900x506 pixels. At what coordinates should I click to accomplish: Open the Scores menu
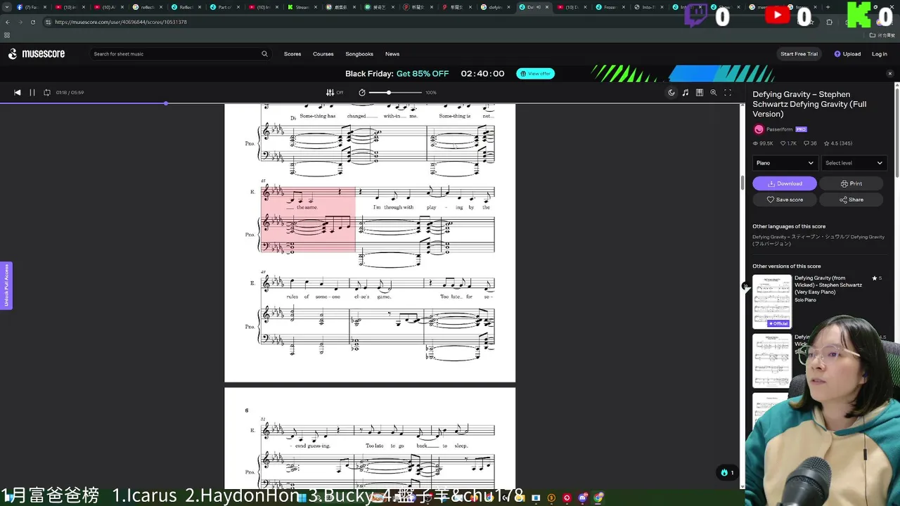pyautogui.click(x=292, y=54)
